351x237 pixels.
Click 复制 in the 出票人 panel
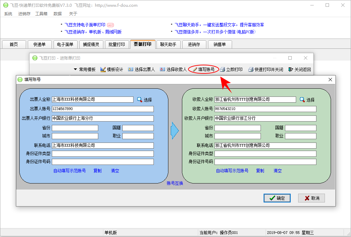(x=97, y=171)
